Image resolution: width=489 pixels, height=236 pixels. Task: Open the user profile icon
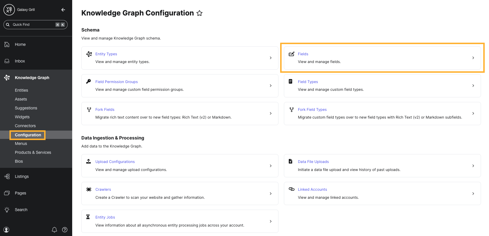6,230
